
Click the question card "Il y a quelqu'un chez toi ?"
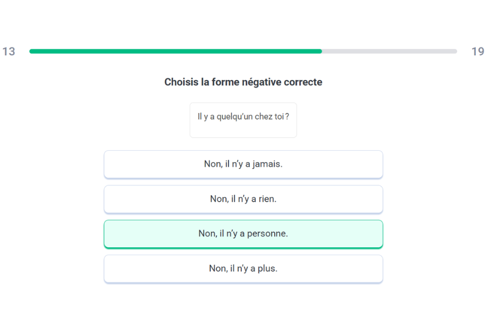[243, 120]
